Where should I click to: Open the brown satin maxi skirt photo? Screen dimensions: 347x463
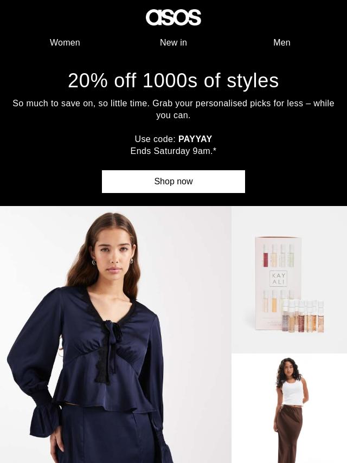point(289,408)
